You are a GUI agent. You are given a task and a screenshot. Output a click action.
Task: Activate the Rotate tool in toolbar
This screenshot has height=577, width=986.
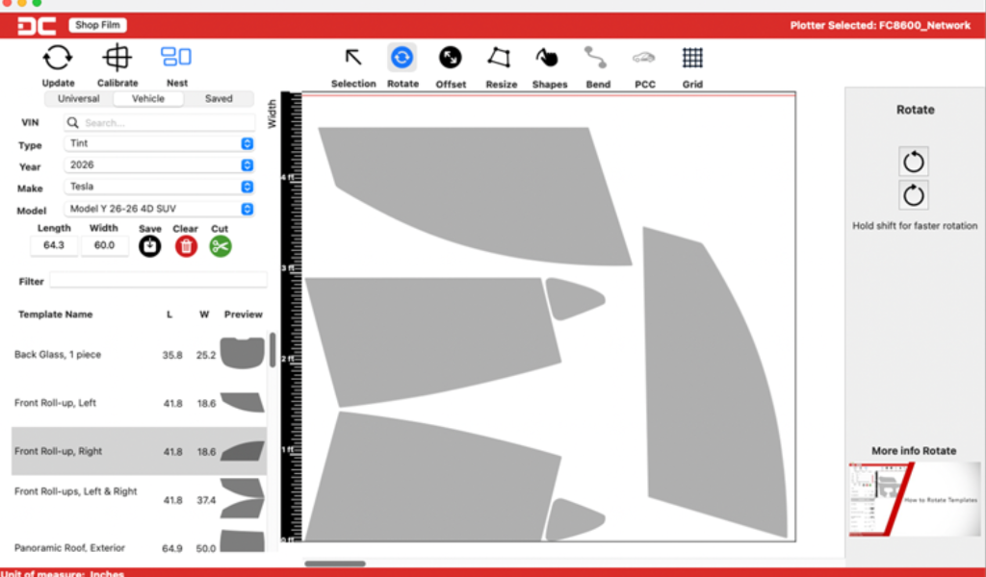pos(402,58)
